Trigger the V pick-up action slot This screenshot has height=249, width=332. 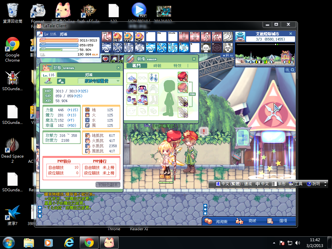coord(217,37)
